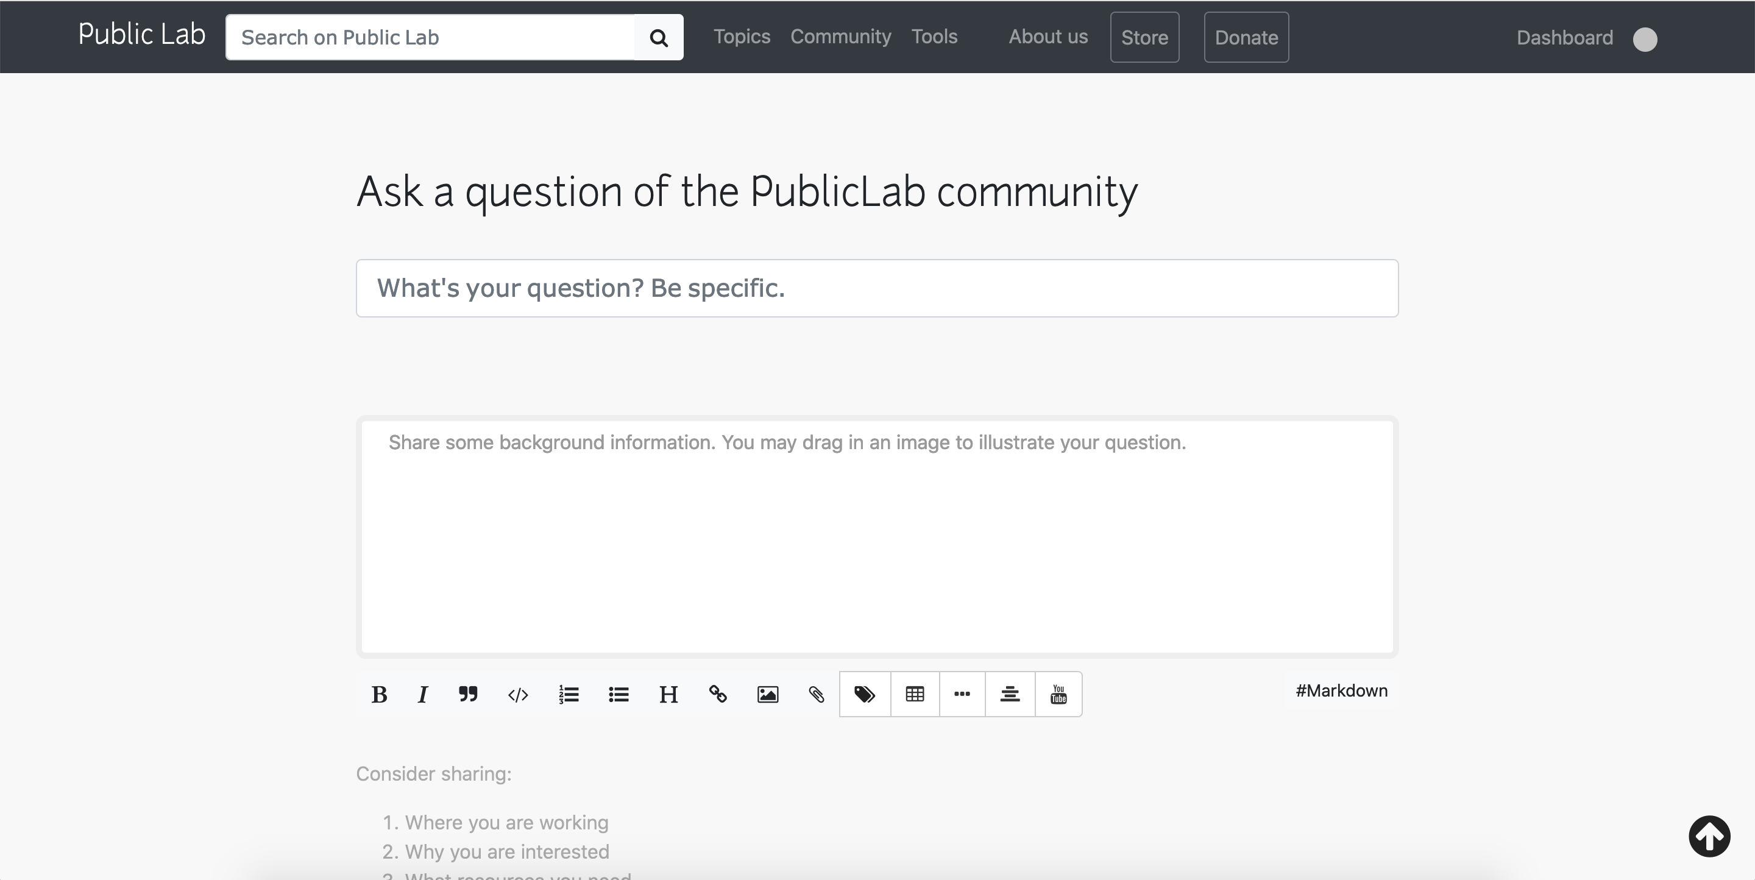This screenshot has width=1755, height=880.
Task: Insert an image using picture icon
Action: tap(768, 694)
